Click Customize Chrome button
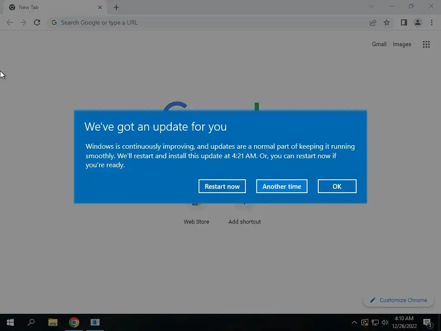Screen dimensions: 441x331 click(x=398, y=300)
